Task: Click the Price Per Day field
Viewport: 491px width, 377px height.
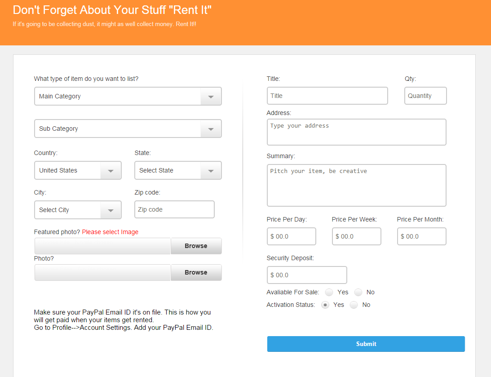Action: [291, 236]
